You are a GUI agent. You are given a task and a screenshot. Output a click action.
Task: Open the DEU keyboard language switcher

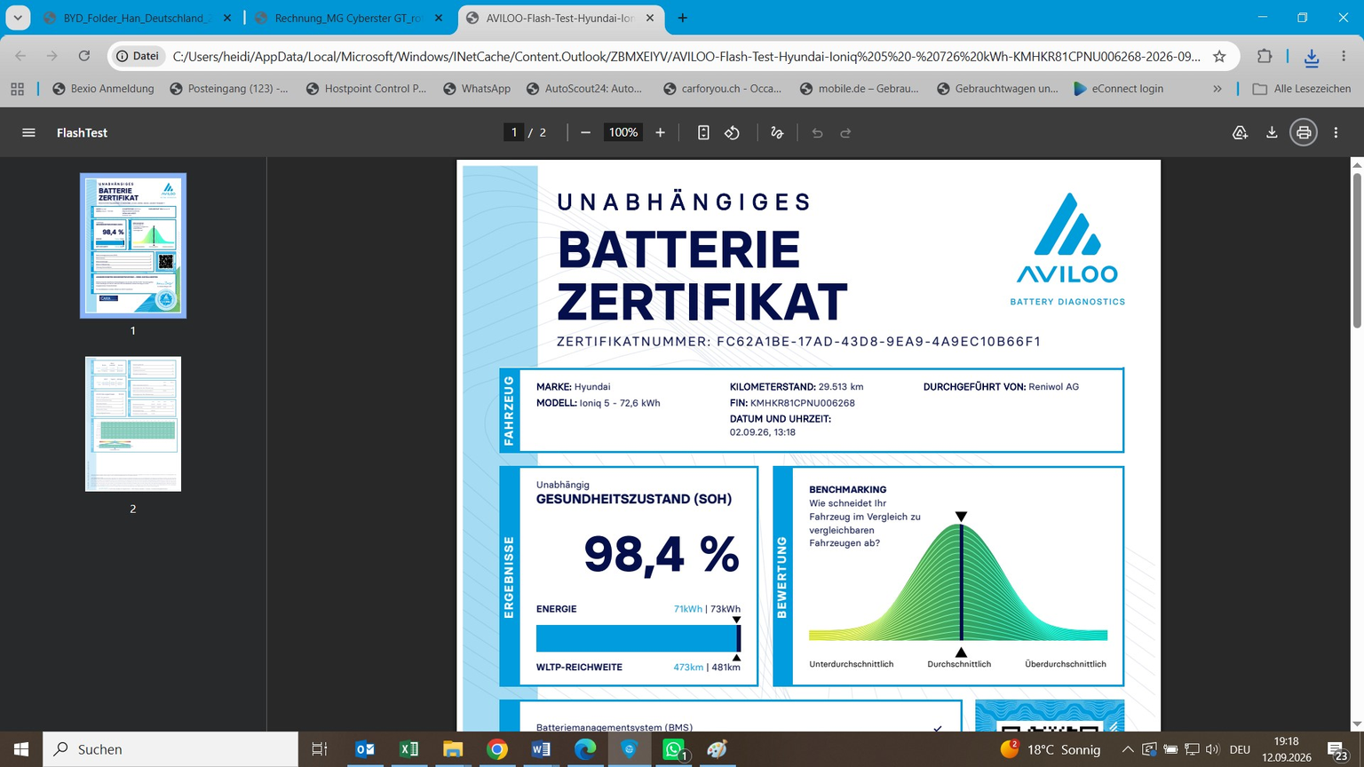[1240, 749]
